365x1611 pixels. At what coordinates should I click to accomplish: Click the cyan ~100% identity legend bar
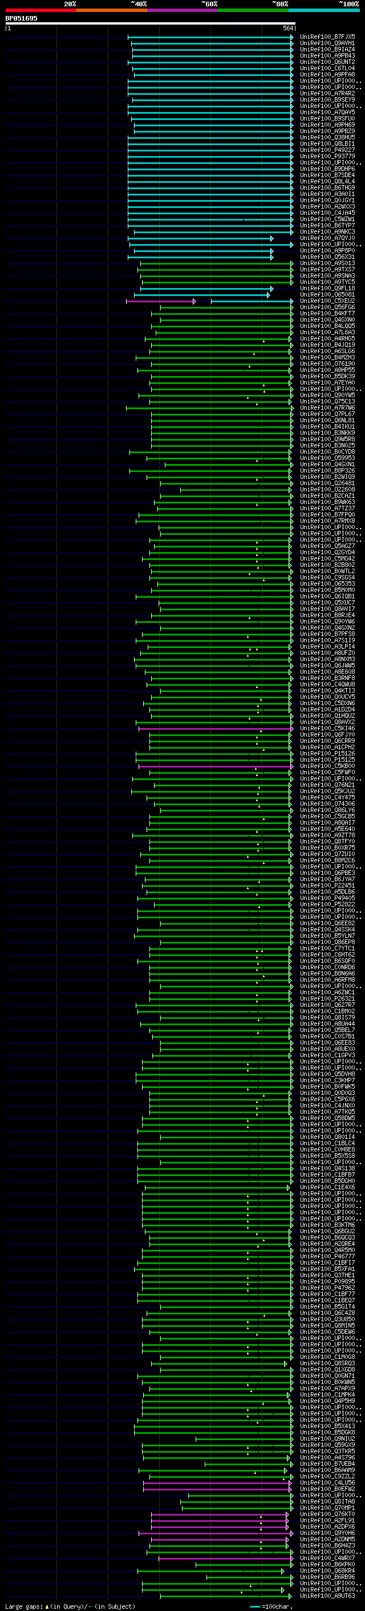click(x=325, y=10)
